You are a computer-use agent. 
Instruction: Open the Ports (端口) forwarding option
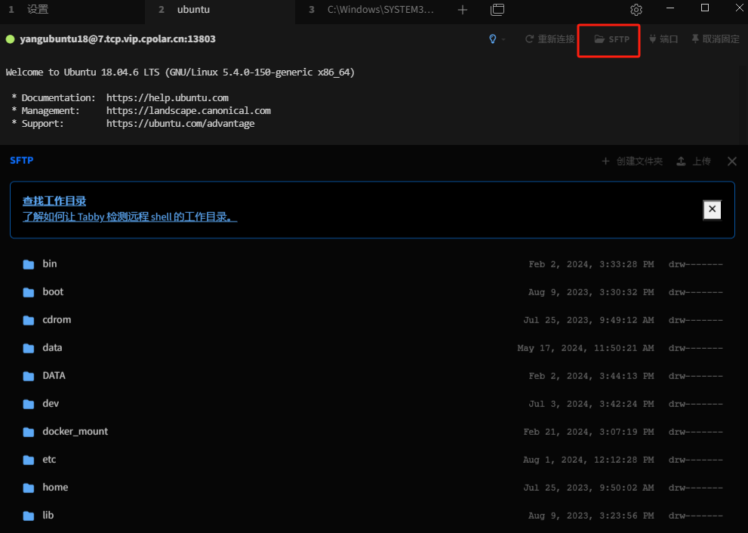tap(663, 39)
